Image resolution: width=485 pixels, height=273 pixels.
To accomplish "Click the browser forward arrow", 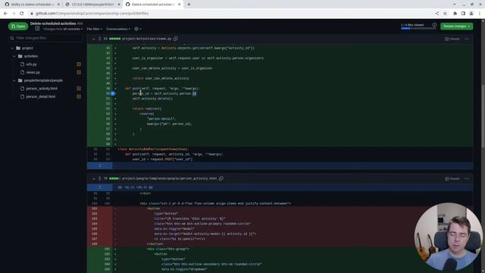I will (x=14, y=14).
